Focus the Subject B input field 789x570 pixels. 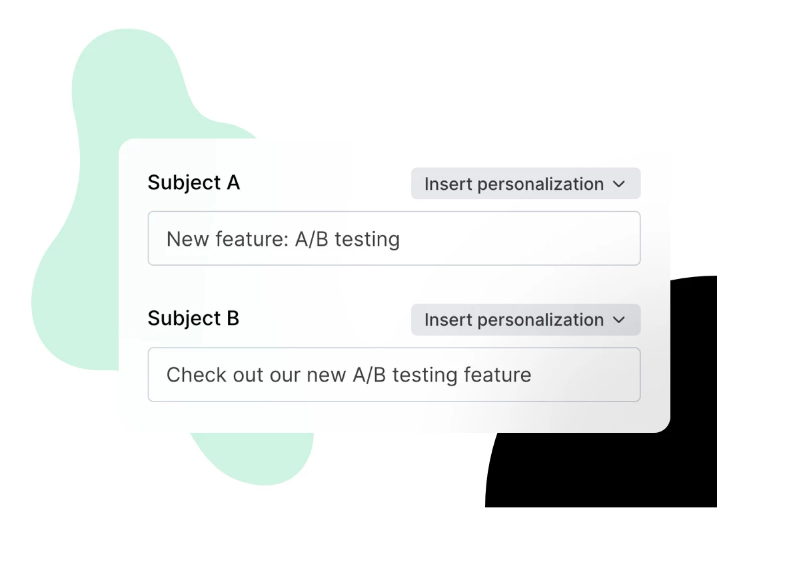point(393,374)
